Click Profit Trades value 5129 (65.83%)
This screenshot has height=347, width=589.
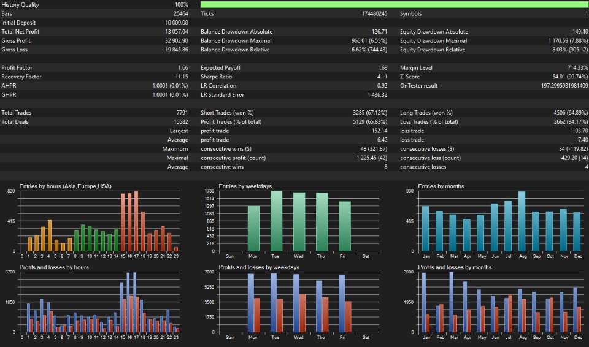pyautogui.click(x=370, y=122)
